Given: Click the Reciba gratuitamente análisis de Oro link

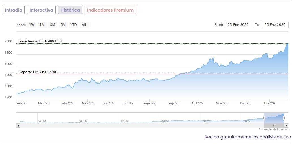Looking at the screenshot, I should tap(248, 137).
